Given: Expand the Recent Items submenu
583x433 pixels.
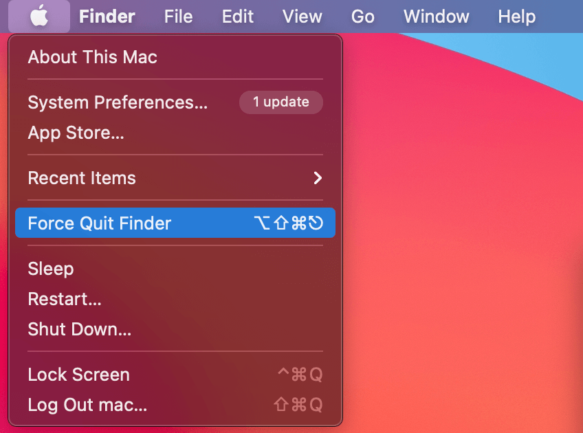Looking at the screenshot, I should tap(82, 178).
